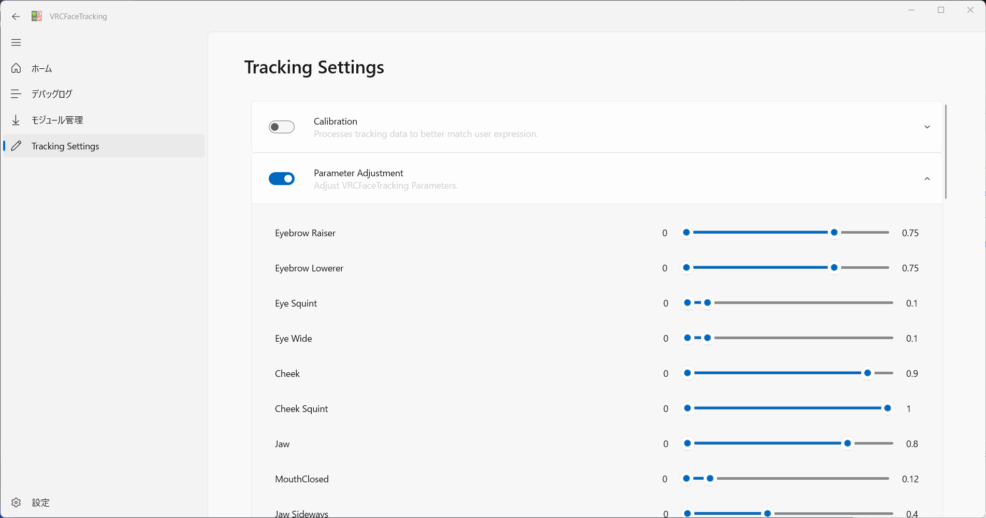Collapse the Parameter Adjustment section chevron
The height and width of the screenshot is (518, 986).
927,179
